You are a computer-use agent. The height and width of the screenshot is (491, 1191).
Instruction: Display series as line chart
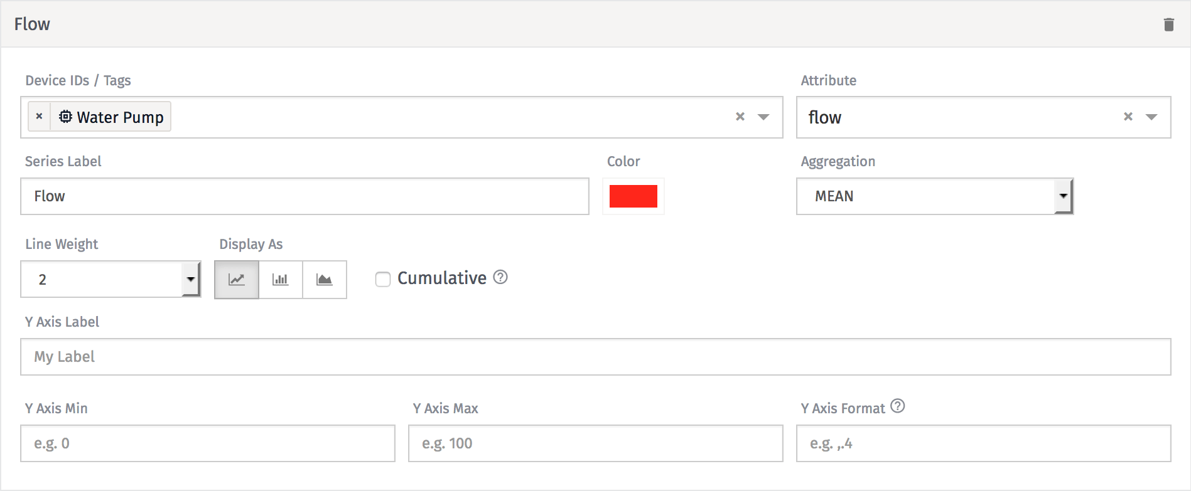(237, 280)
